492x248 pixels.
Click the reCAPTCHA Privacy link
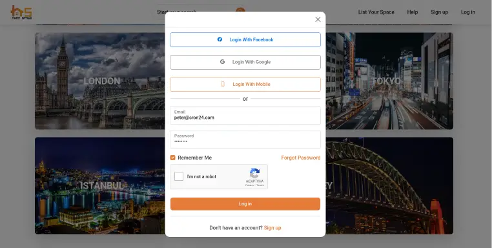pos(249,185)
